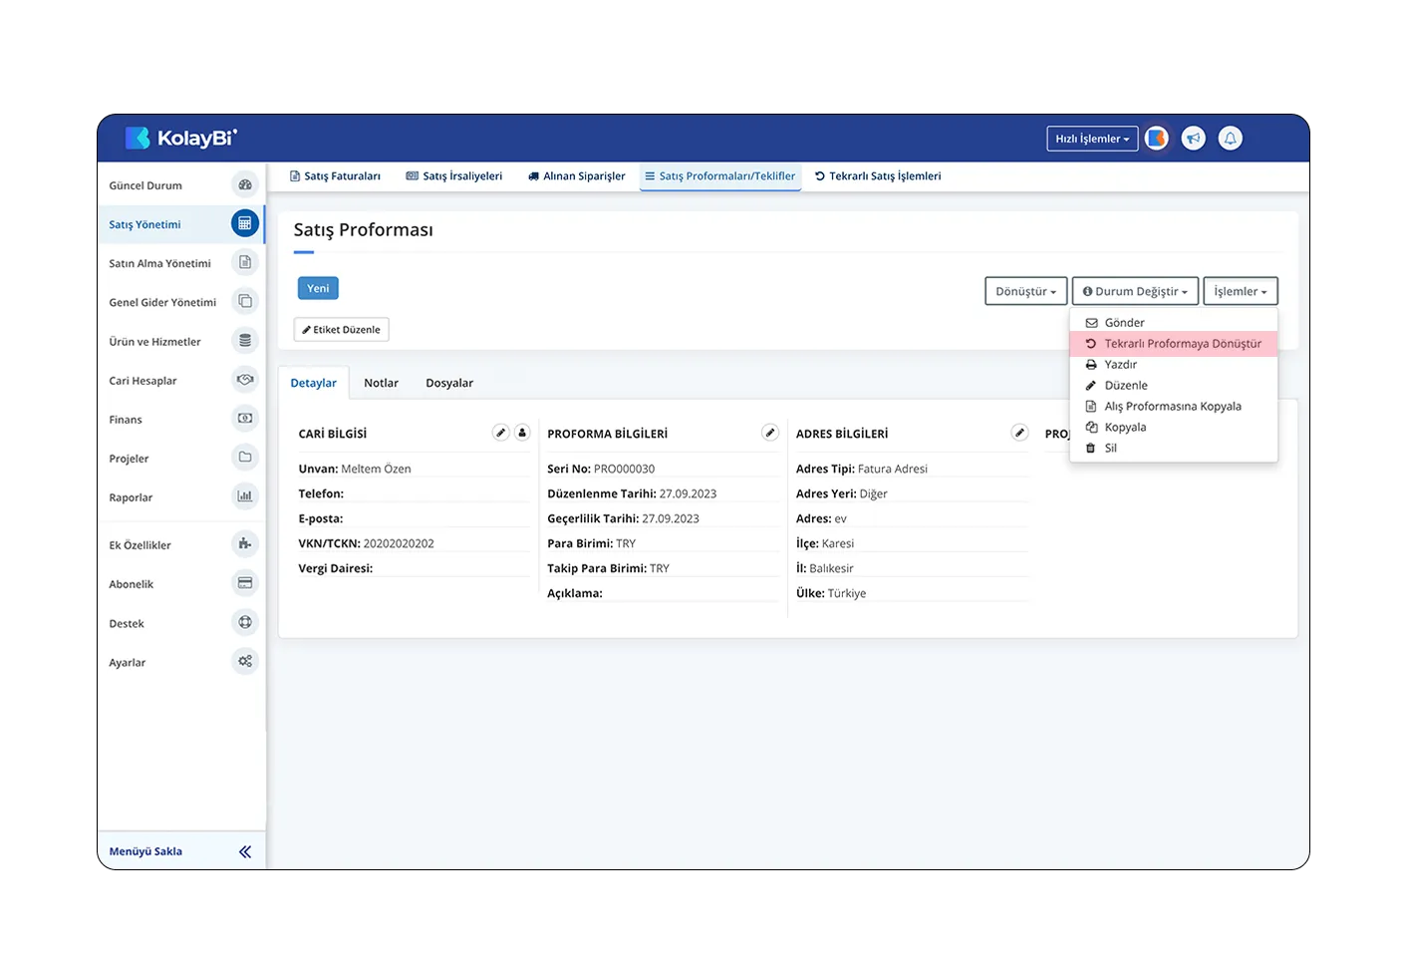Image resolution: width=1407 pixels, height=957 pixels.
Task: Click the Raporlar chart icon
Action: coord(245,496)
